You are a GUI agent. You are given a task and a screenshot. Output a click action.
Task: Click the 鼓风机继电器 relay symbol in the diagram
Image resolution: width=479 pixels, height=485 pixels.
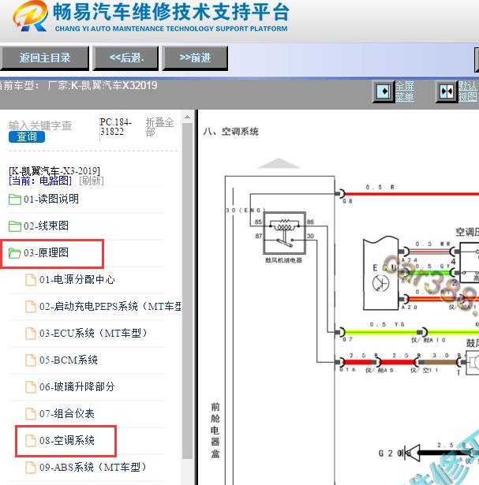tap(284, 233)
